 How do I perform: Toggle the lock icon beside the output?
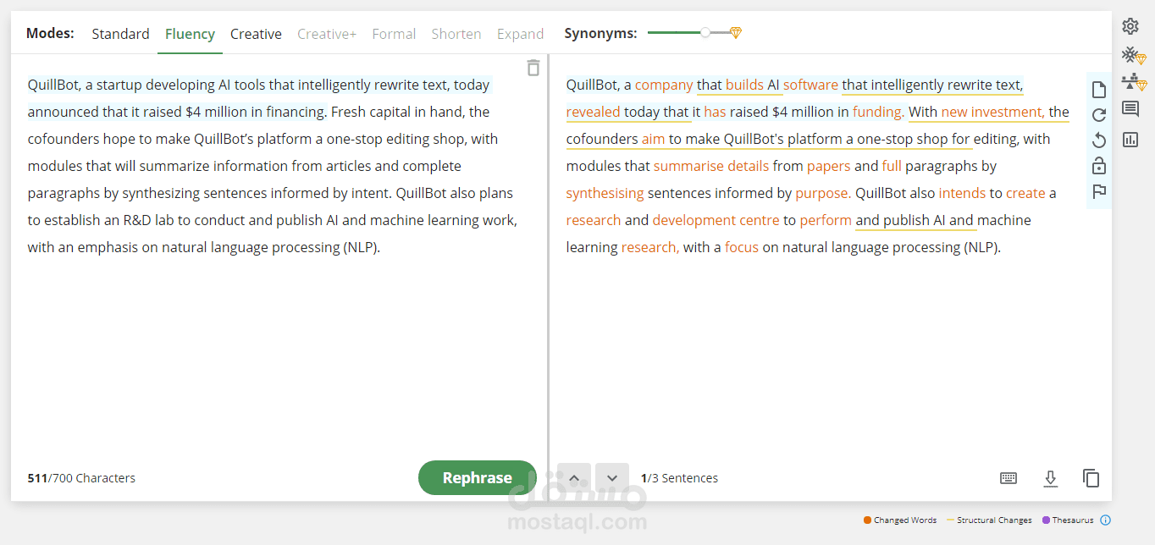pos(1099,165)
